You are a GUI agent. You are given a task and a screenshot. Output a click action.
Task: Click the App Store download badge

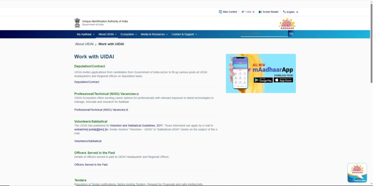(283, 80)
